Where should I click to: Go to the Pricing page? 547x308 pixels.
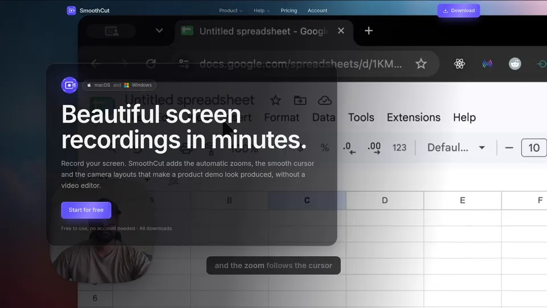click(x=289, y=10)
